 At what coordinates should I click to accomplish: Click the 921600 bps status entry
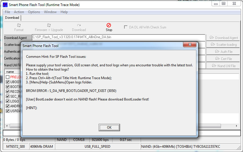pyautogui.click(x=100, y=140)
